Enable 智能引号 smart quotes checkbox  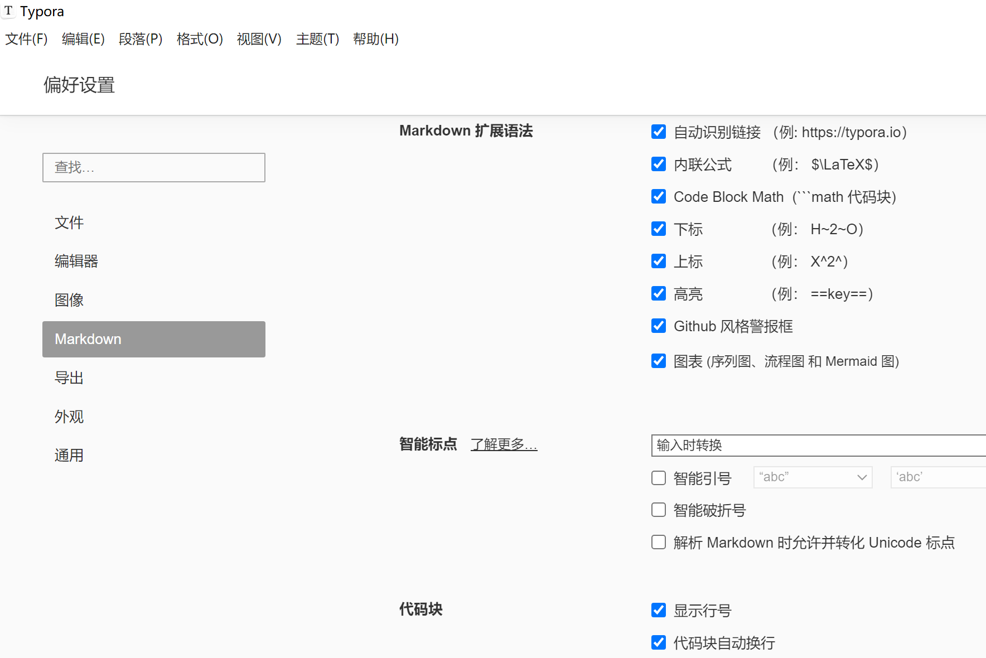point(659,478)
